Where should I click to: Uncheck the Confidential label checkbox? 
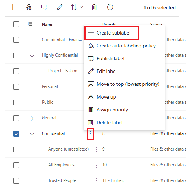[x=16, y=134]
